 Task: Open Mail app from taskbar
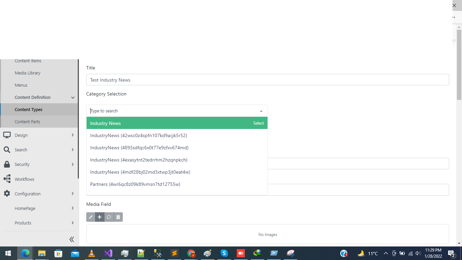(75, 253)
